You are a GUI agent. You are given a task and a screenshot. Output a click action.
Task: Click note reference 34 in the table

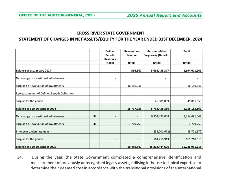click(95, 116)
